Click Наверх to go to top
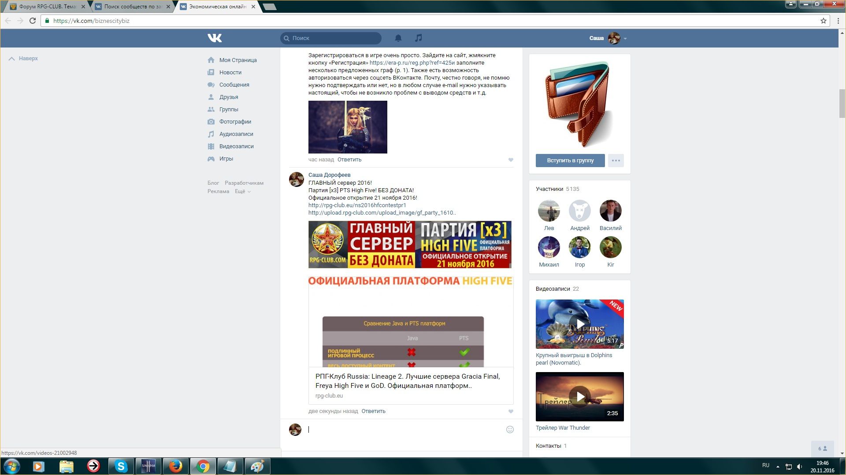The image size is (846, 475). (23, 58)
